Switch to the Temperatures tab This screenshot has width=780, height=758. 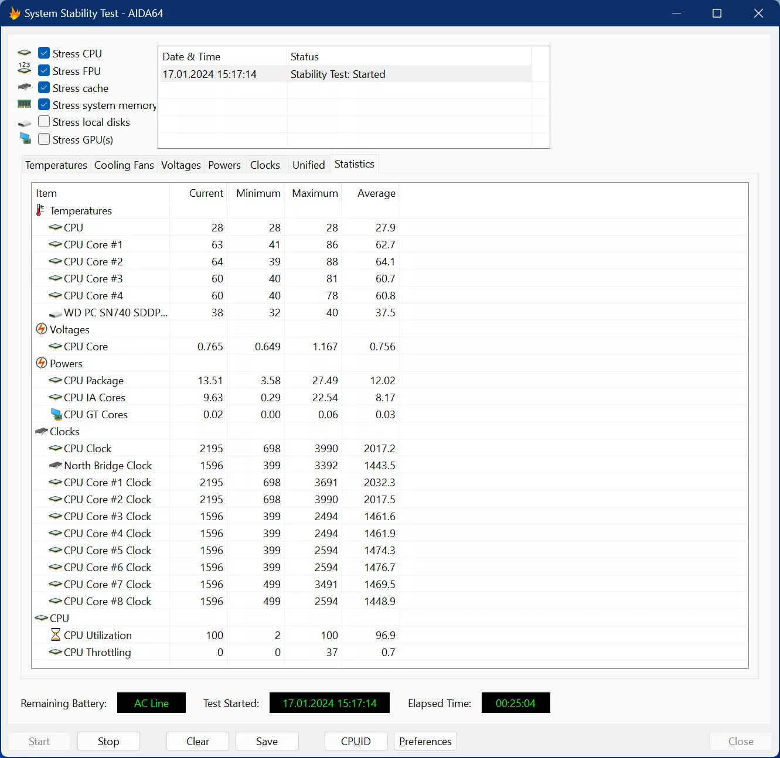tap(56, 165)
